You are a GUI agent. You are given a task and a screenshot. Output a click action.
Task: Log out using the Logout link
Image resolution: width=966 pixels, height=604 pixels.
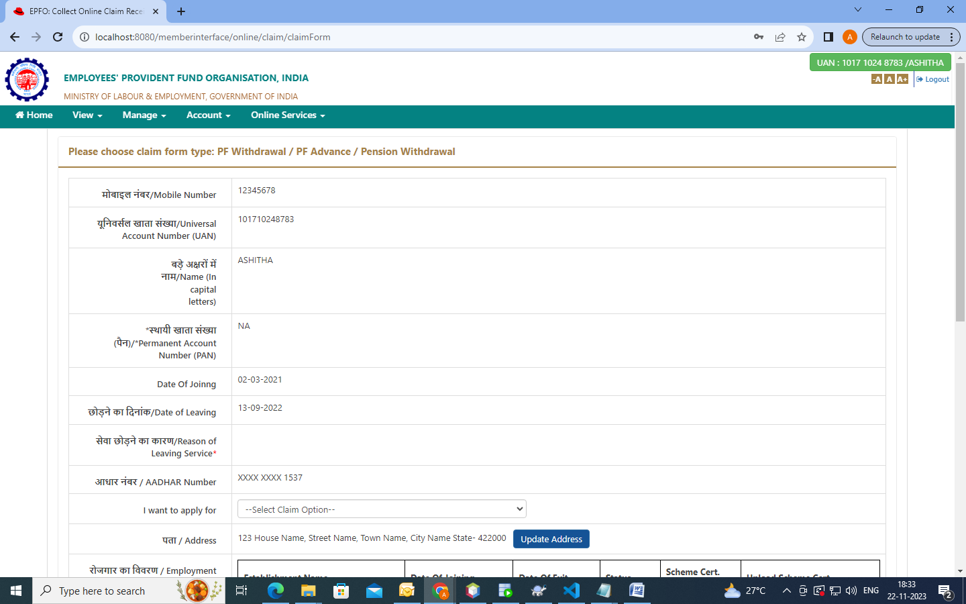(x=932, y=79)
